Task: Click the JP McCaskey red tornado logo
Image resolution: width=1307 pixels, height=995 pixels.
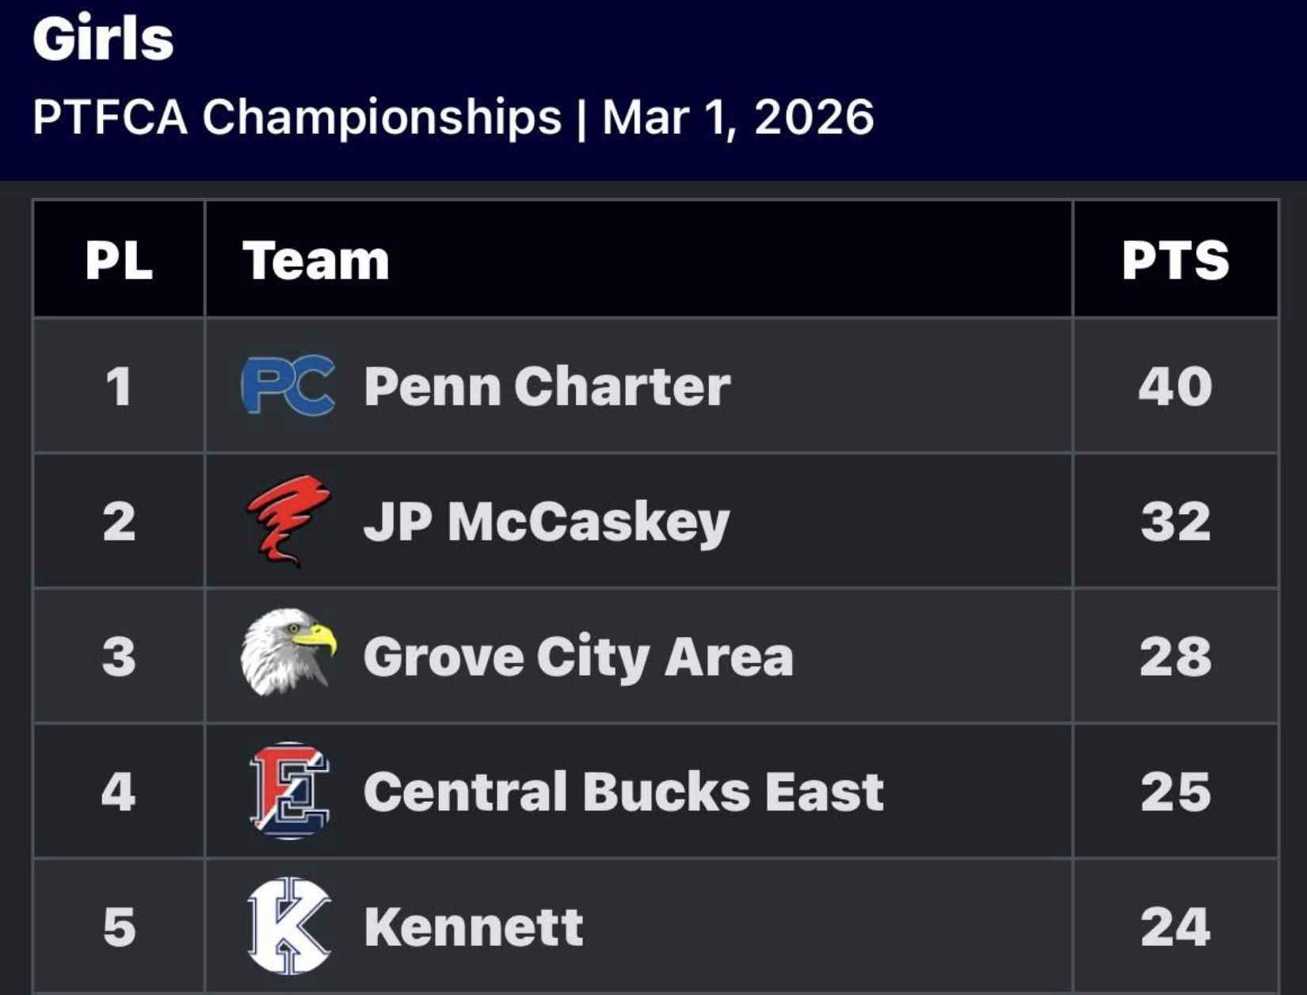Action: (x=288, y=520)
